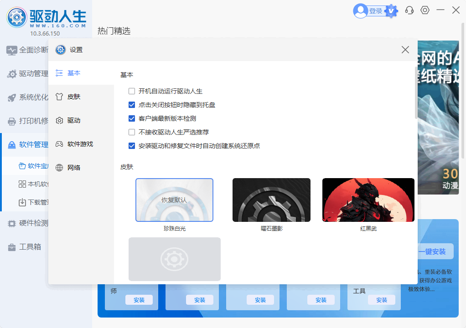Switch to 软件游戏 settings tab

coord(81,144)
